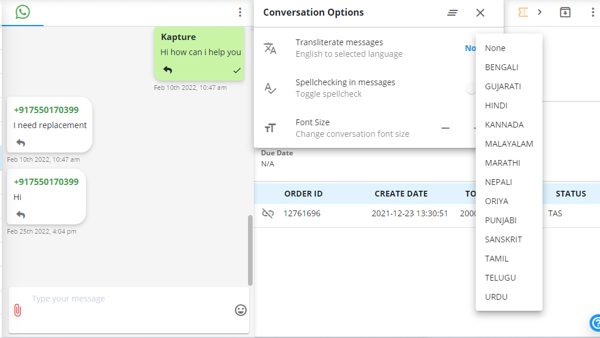The image size is (600, 338).
Task: Reply to the 'Hi' message
Action: [x=21, y=215]
